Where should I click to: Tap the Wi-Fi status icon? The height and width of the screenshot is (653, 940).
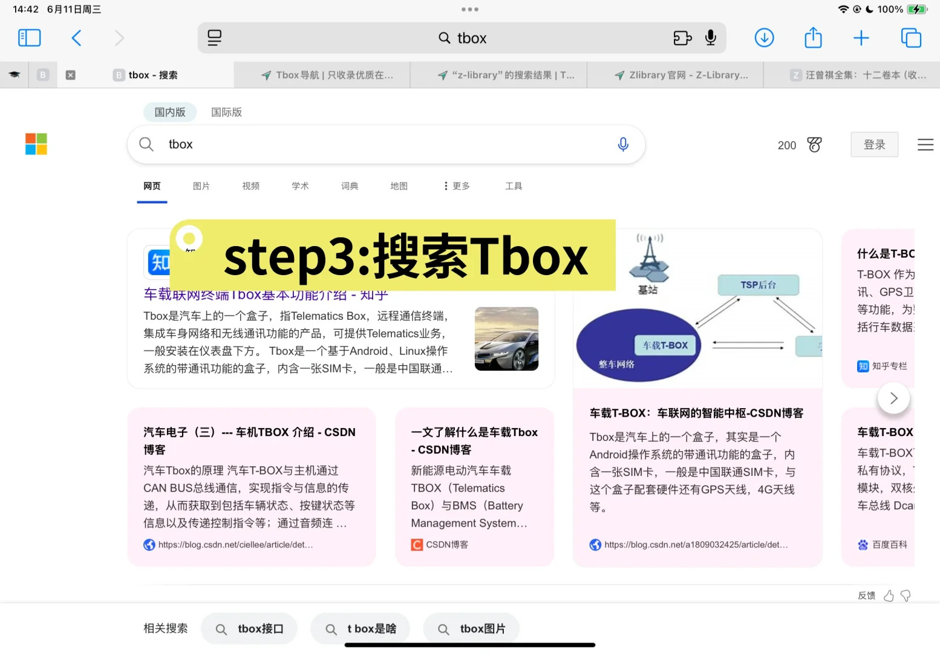point(843,10)
